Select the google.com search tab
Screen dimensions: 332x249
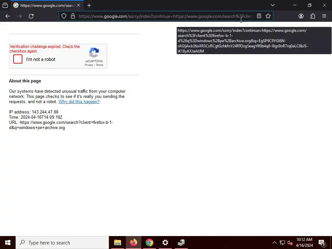click(47, 5)
